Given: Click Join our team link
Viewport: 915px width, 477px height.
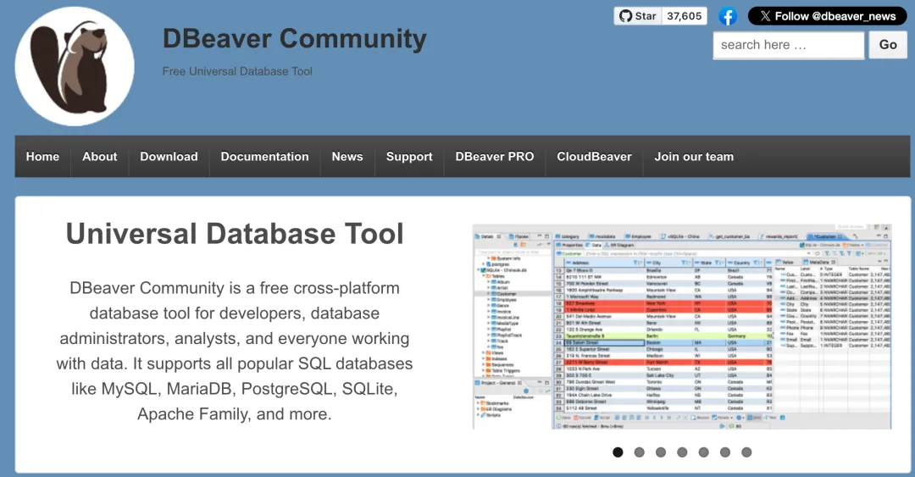Looking at the screenshot, I should click(694, 157).
